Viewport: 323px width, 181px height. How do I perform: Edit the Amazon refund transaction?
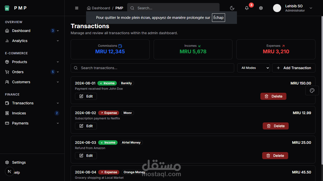pyautogui.click(x=86, y=156)
